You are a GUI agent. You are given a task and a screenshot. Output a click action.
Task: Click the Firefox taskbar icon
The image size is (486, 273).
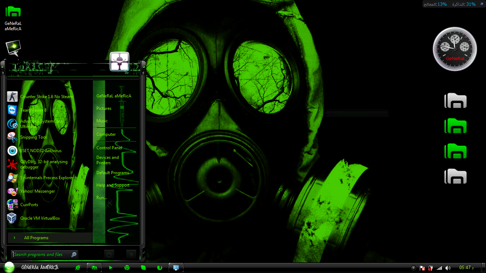(160, 268)
